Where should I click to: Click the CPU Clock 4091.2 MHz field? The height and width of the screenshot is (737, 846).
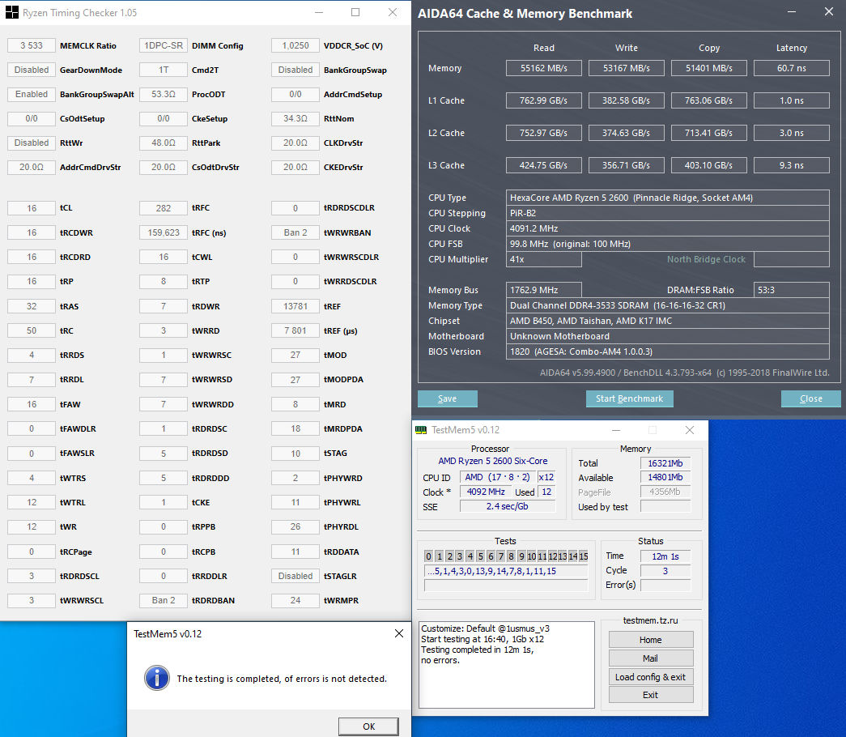click(x=667, y=228)
